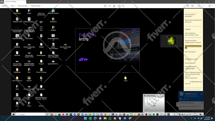Open File Explorer on the local taskbar
Image resolution: width=215 pixels, height=121 pixels.
[x=105, y=118]
